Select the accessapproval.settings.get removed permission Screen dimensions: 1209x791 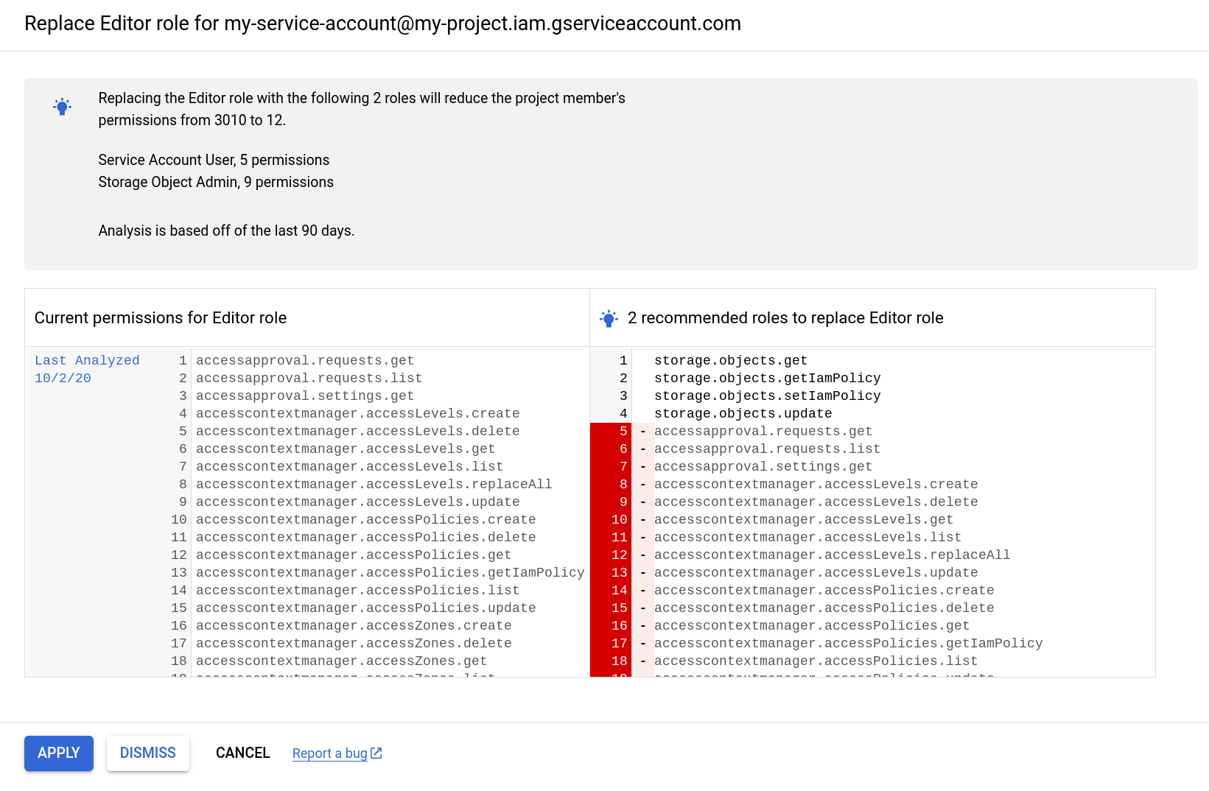(x=764, y=466)
